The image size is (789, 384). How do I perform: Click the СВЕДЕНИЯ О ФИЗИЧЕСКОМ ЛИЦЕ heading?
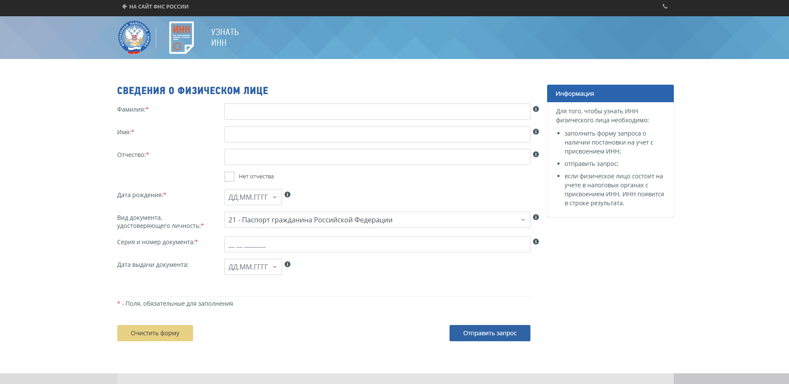click(x=193, y=91)
